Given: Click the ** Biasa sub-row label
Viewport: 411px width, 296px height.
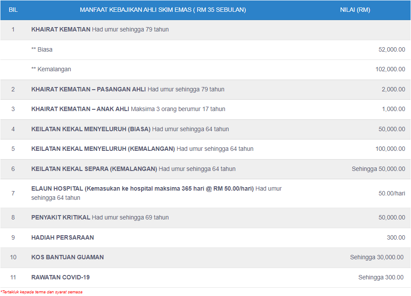Looking at the screenshot, I should (x=42, y=49).
